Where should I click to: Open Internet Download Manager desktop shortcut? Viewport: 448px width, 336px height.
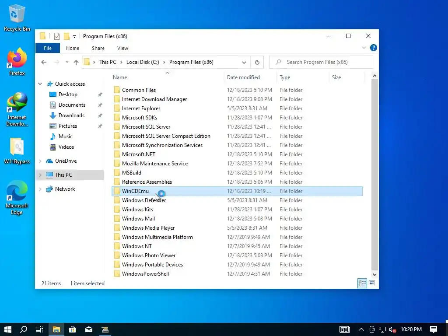coord(17,109)
